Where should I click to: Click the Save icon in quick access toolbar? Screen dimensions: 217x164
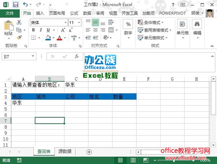click(16, 5)
